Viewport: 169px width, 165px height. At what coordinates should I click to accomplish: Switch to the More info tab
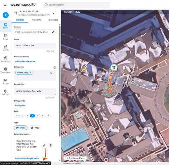[36, 20]
